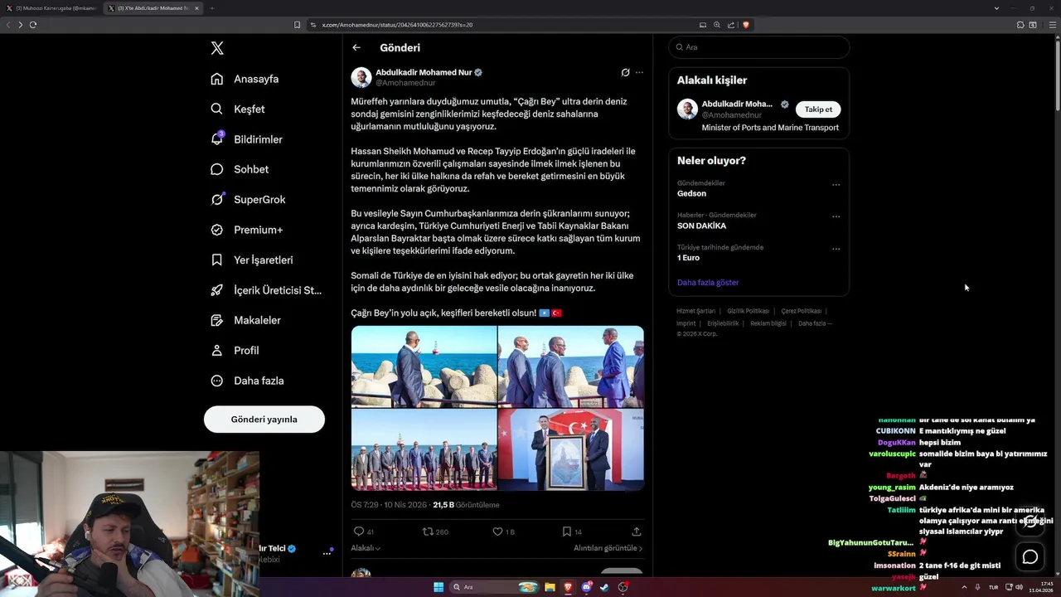The image size is (1061, 597).
Task: Click the X logo in sidebar
Action: click(217, 48)
